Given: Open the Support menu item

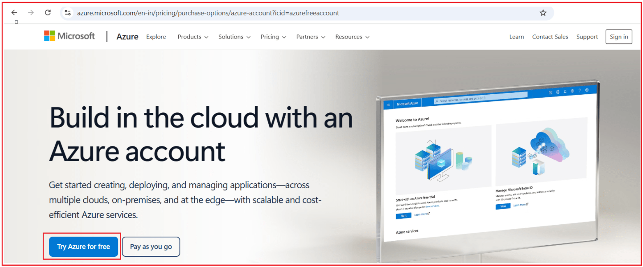Looking at the screenshot, I should pyautogui.click(x=587, y=37).
